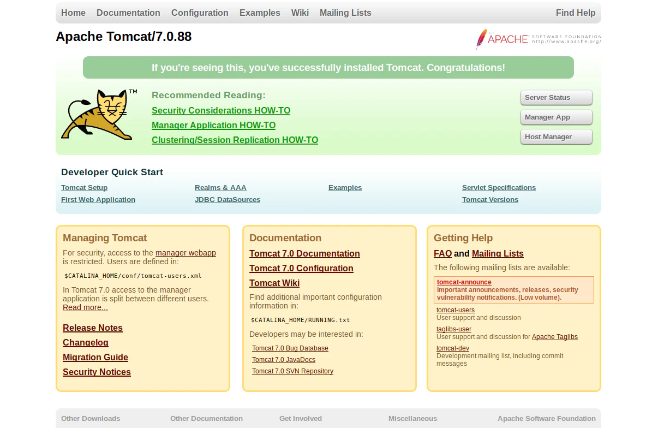
Task: Open the Apache Taglibs link
Action: 555,337
